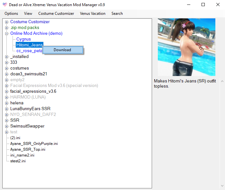Select the 333 folder label
The image size is (225, 190).
14,62
